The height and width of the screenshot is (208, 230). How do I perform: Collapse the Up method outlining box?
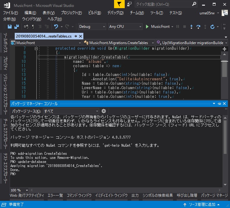coord(36,48)
